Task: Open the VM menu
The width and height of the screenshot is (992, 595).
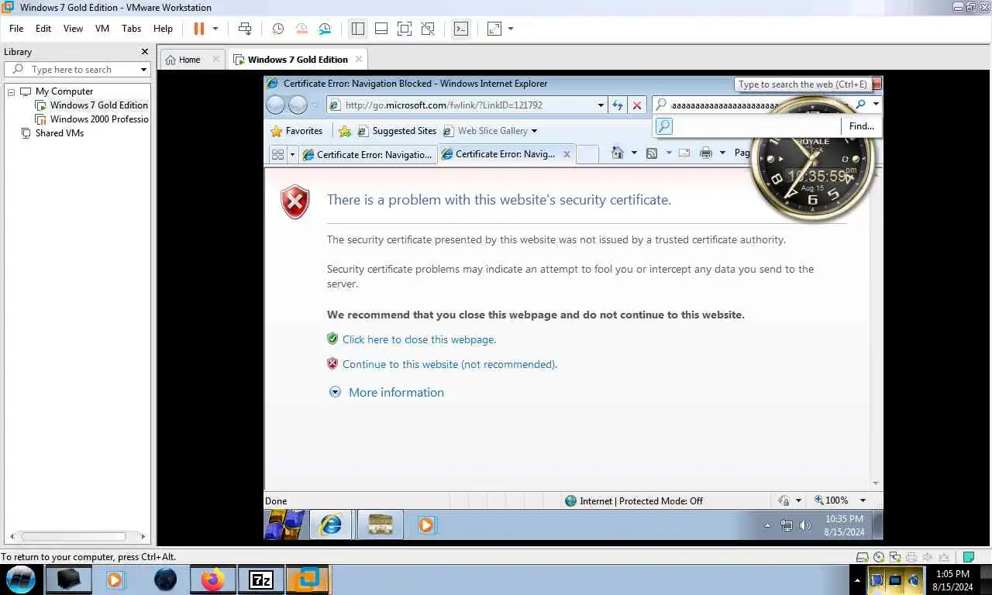Action: pos(102,29)
